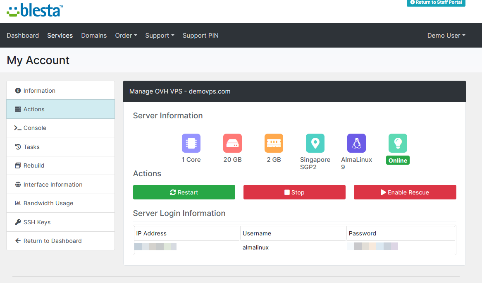
Task: Click Return to Dashboard link
Action: coord(60,241)
